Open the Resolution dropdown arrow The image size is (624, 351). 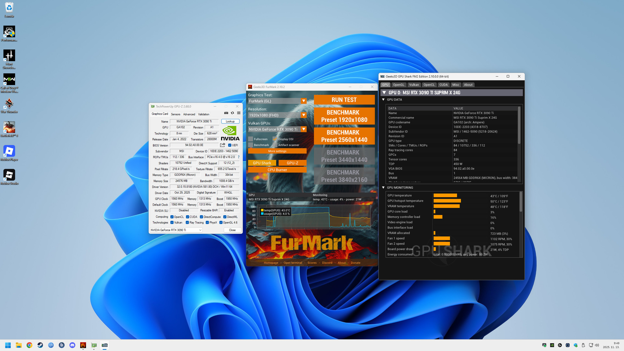[x=303, y=115]
